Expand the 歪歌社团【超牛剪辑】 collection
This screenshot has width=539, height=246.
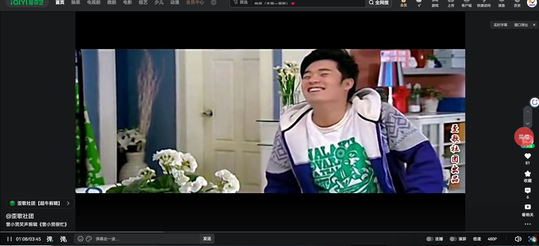coord(40,203)
